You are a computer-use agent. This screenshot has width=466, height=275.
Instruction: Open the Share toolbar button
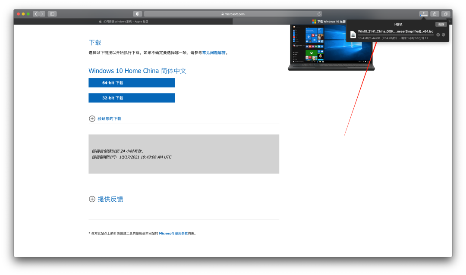[435, 14]
